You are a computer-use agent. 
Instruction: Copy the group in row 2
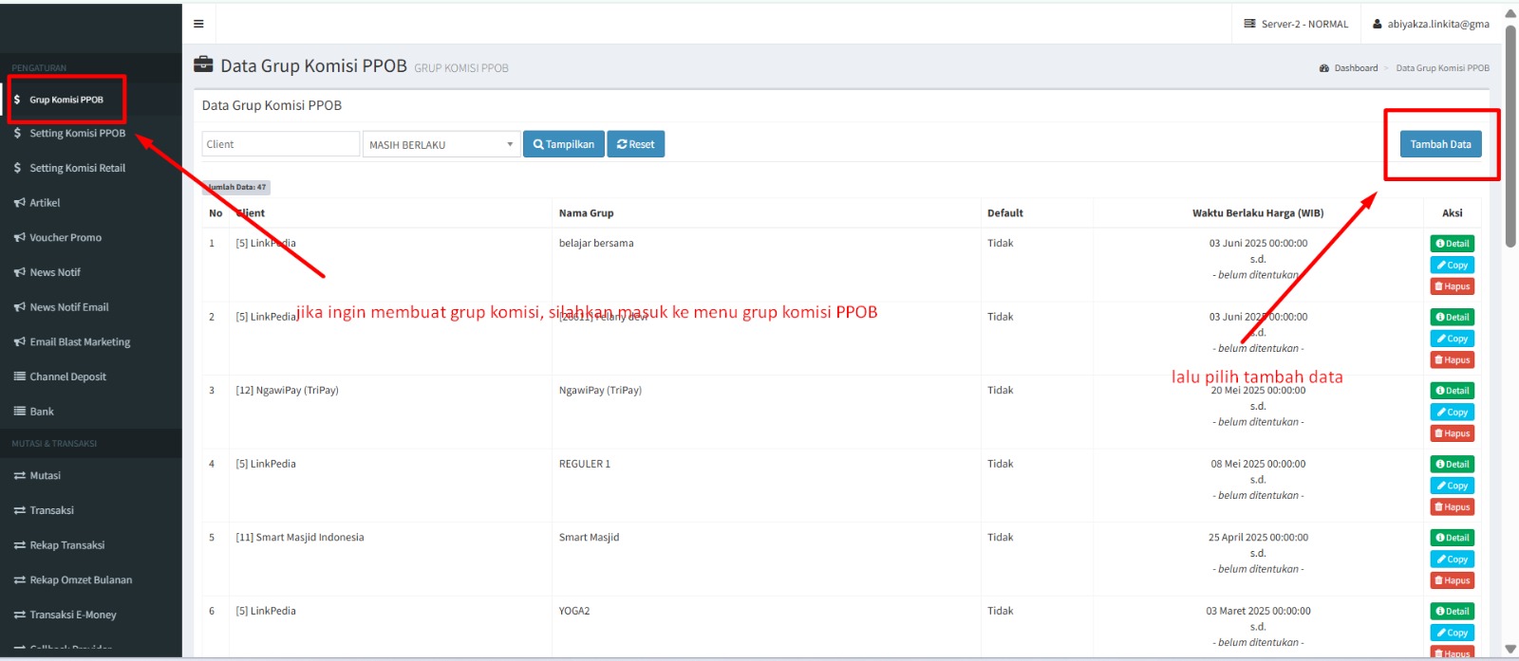(x=1453, y=339)
